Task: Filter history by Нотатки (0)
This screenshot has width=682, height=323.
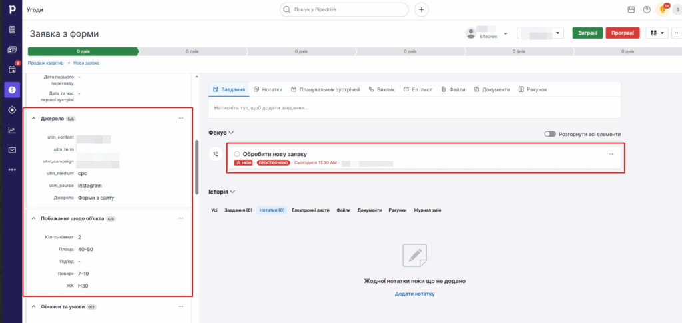Action: [272, 210]
